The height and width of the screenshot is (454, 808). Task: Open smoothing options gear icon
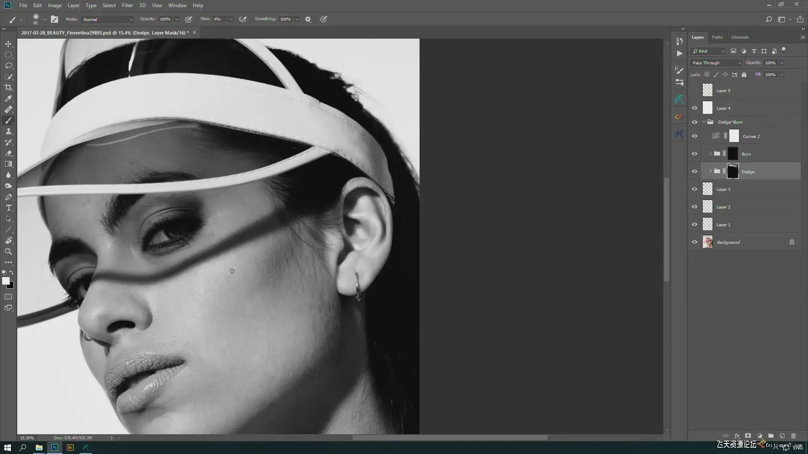308,19
